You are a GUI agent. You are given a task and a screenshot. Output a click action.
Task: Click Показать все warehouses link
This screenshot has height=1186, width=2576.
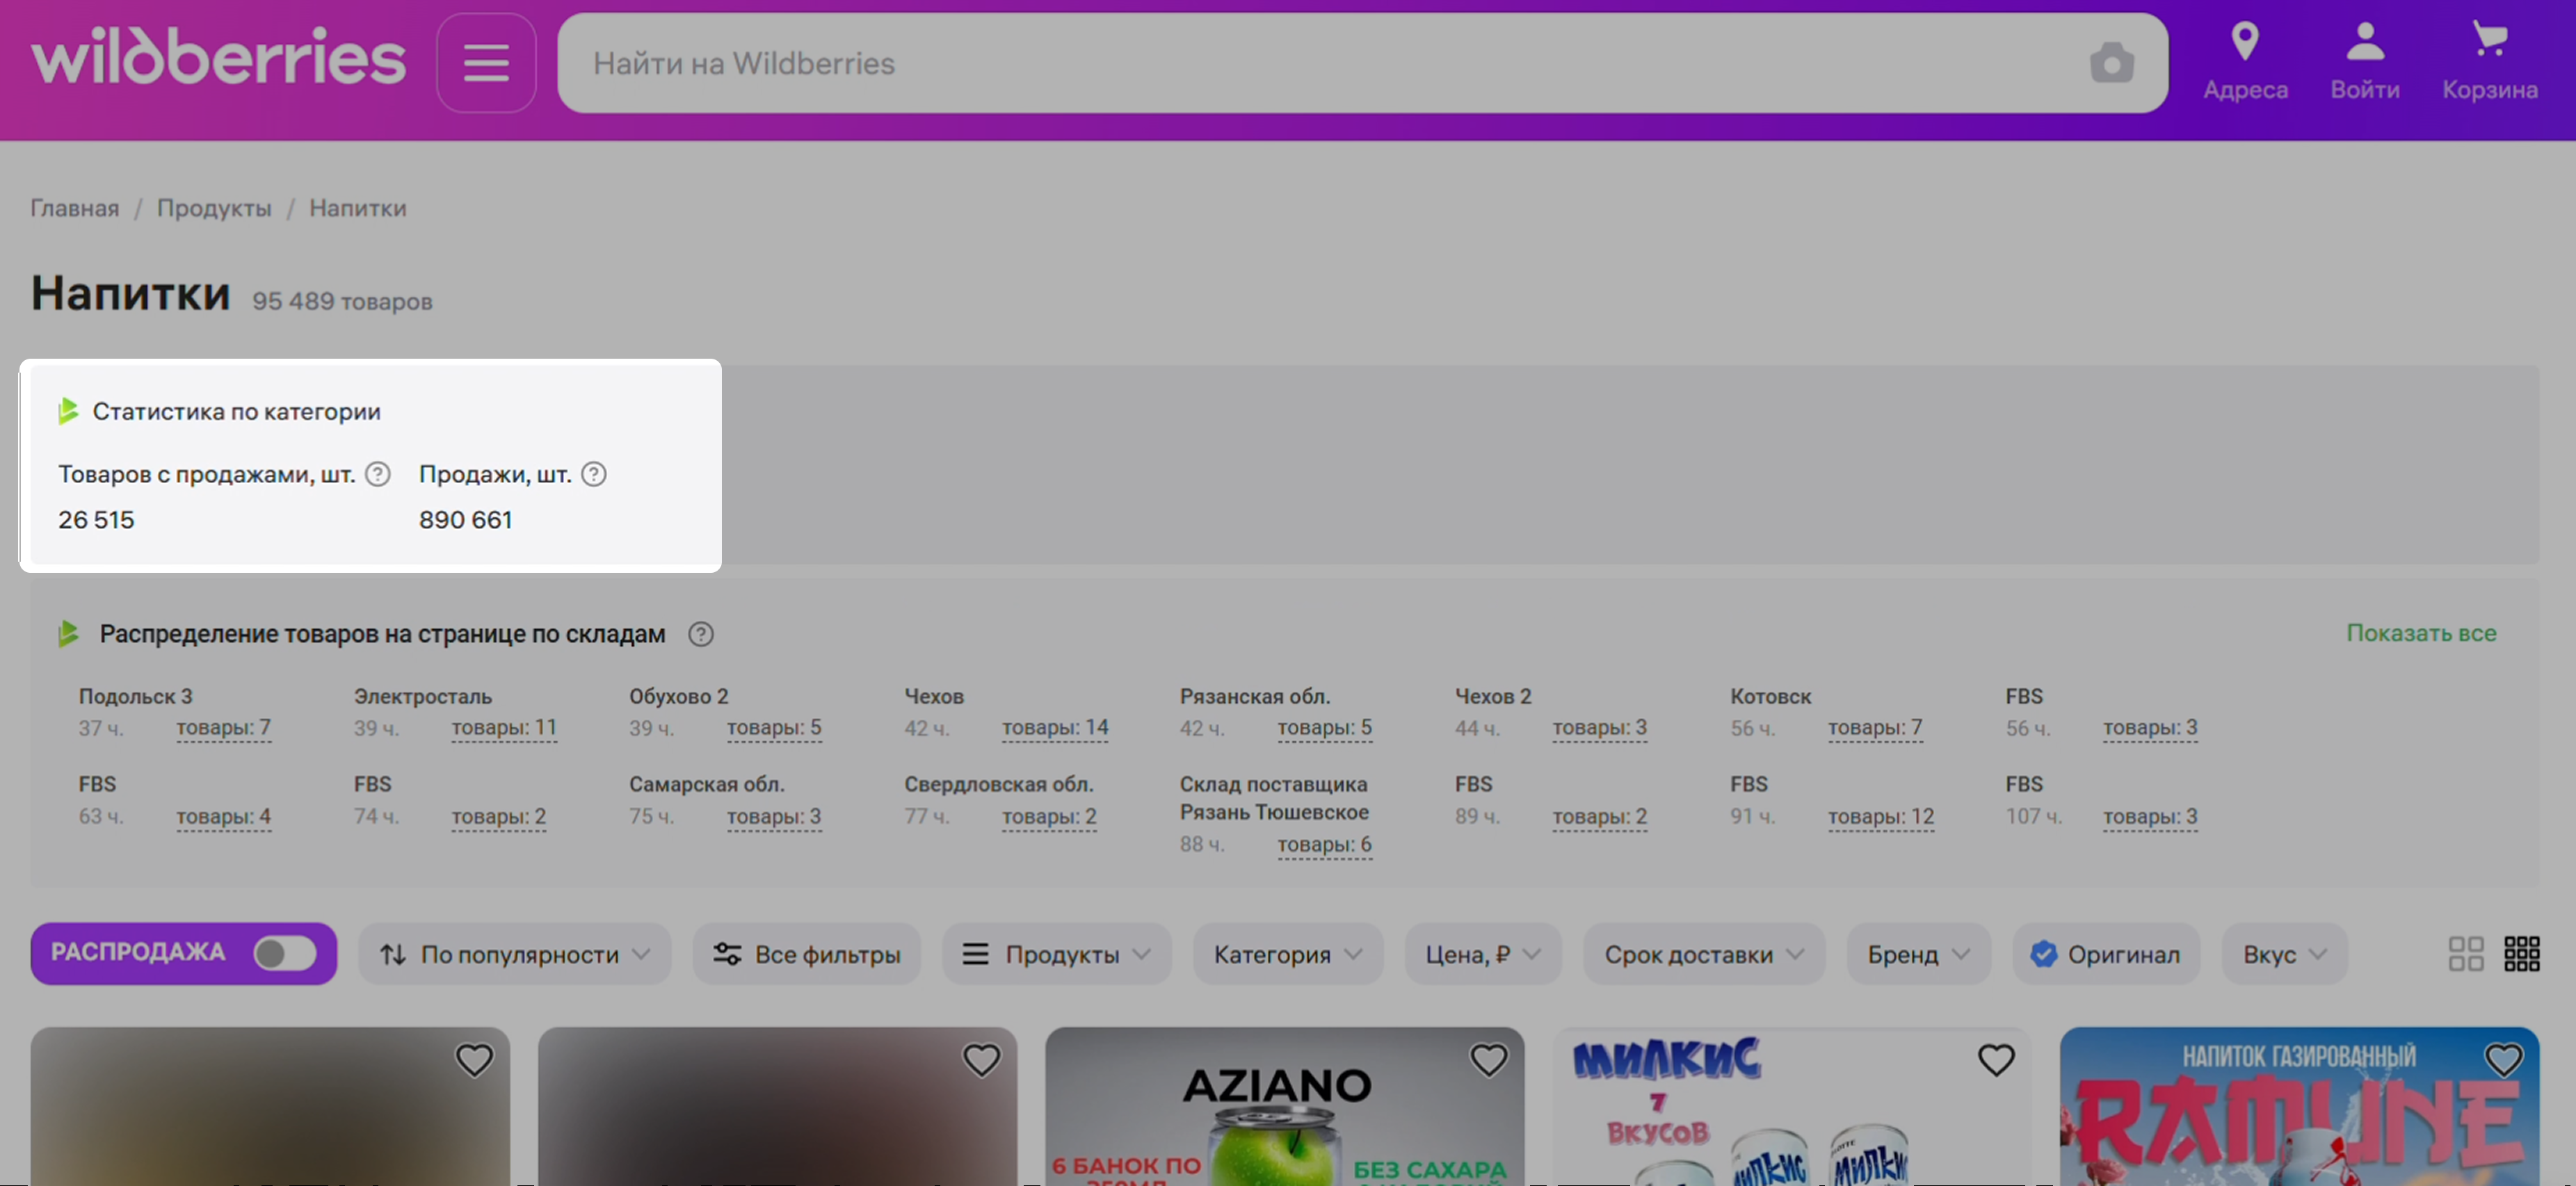coord(2421,633)
